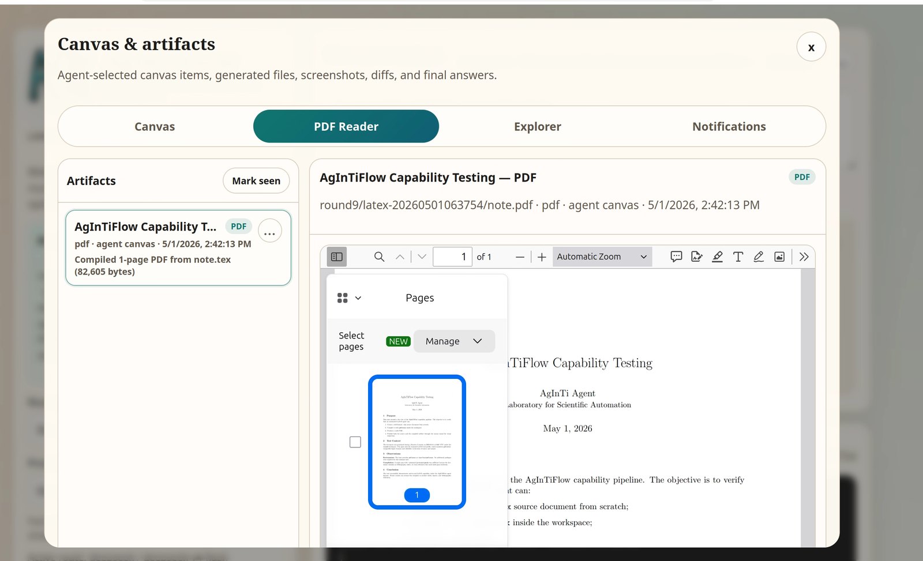
Task: Open the sidebar views grid selector
Action: [x=349, y=298]
